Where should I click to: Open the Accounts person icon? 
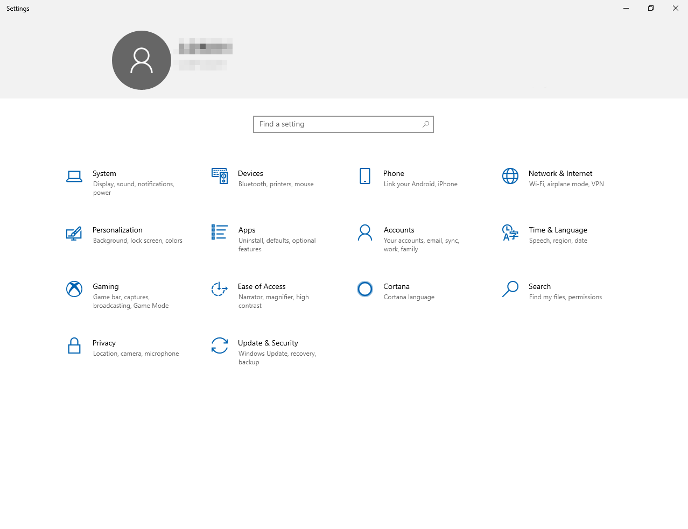(x=365, y=232)
